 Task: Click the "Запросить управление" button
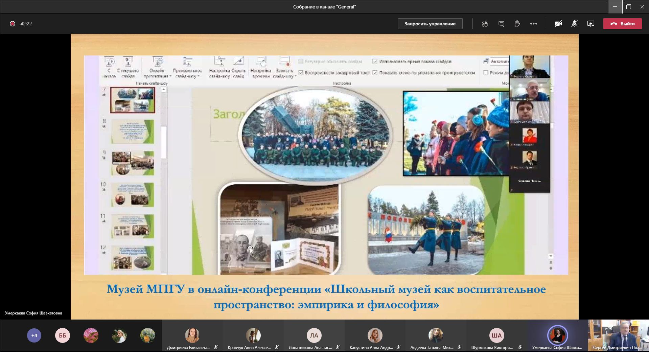(x=430, y=24)
